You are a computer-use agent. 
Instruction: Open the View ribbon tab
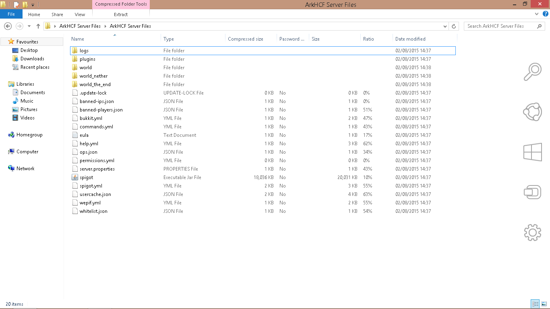(80, 14)
